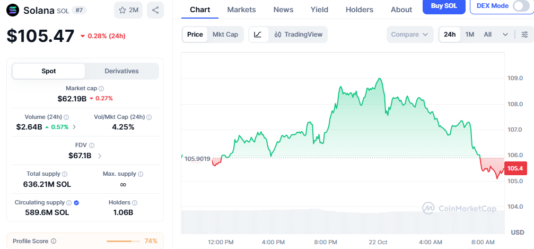Select Spot segment
The height and width of the screenshot is (249, 534).
pos(49,71)
